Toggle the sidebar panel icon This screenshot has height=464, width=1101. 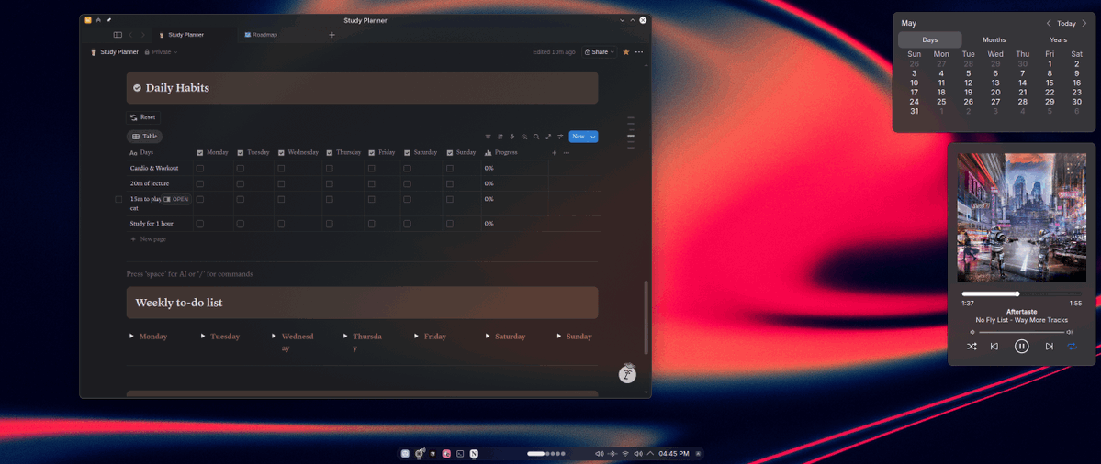tap(118, 34)
